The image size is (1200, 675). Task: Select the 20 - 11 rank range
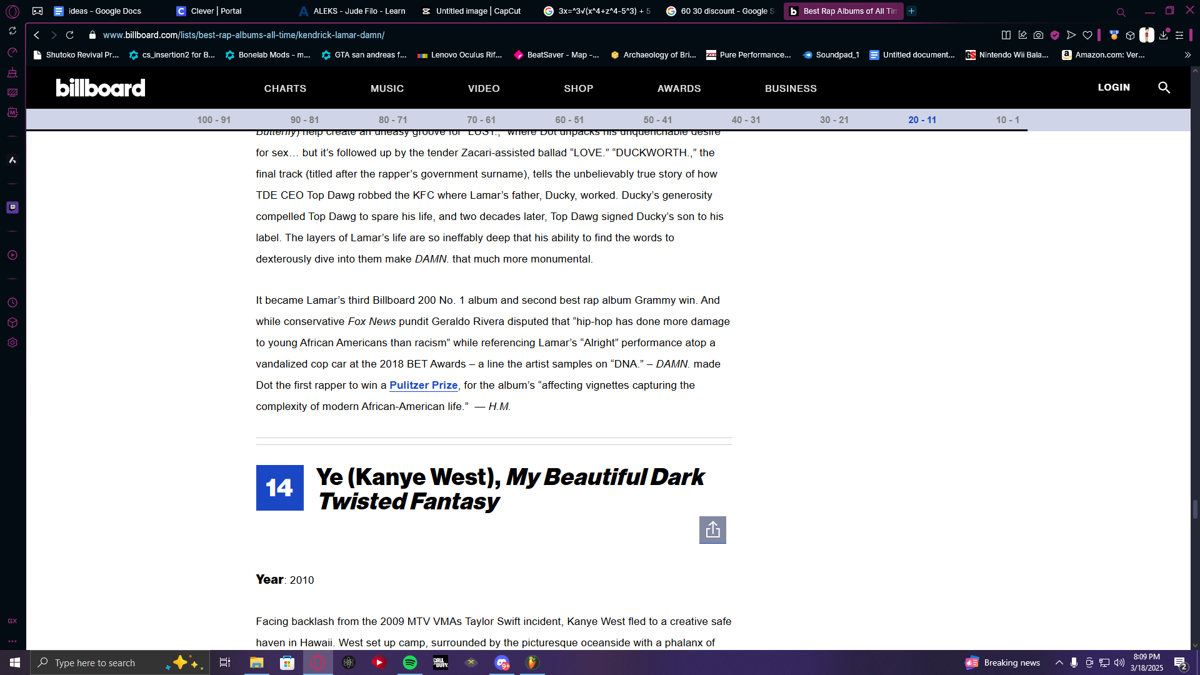[922, 120]
